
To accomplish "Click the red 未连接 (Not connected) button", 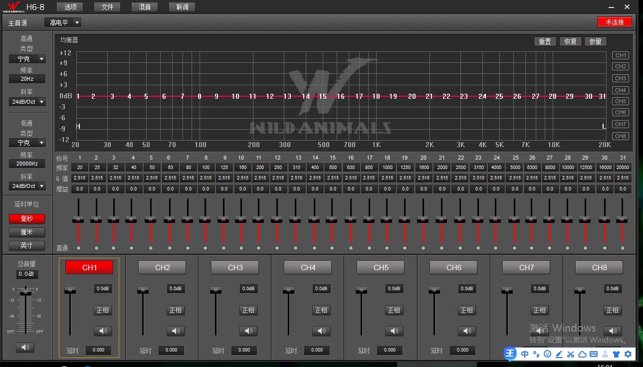I will (615, 22).
